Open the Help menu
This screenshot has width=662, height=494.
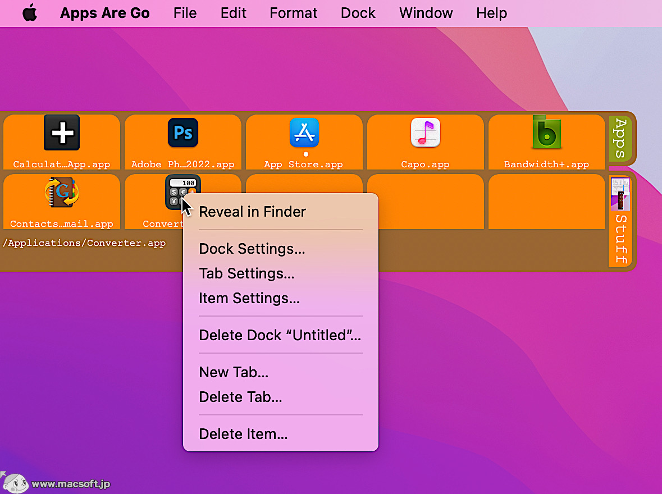pyautogui.click(x=491, y=13)
